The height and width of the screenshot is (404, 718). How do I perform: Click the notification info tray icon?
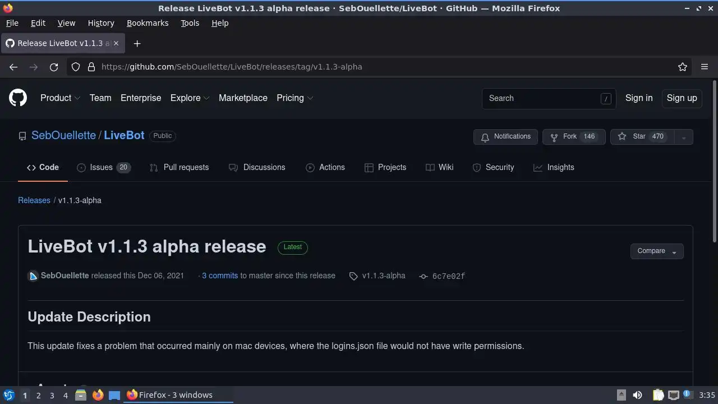pos(687,394)
